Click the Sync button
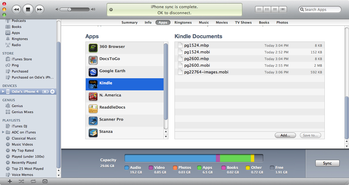Screen dimensions: 349x185 (x=327, y=163)
